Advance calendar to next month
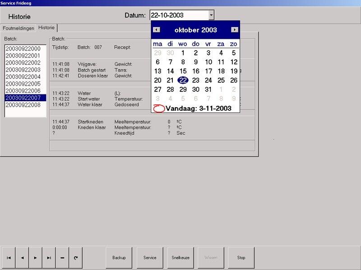The height and width of the screenshot is (270, 361). coord(234,30)
